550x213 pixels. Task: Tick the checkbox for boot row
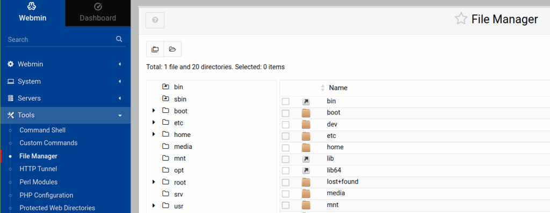pyautogui.click(x=286, y=113)
